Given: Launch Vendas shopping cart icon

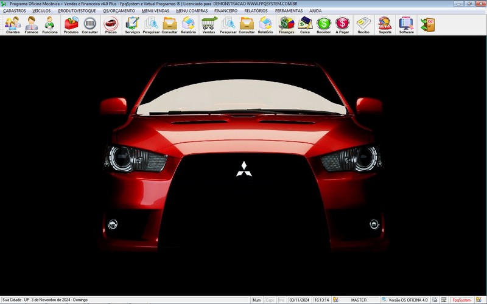Looking at the screenshot, I should [209, 24].
